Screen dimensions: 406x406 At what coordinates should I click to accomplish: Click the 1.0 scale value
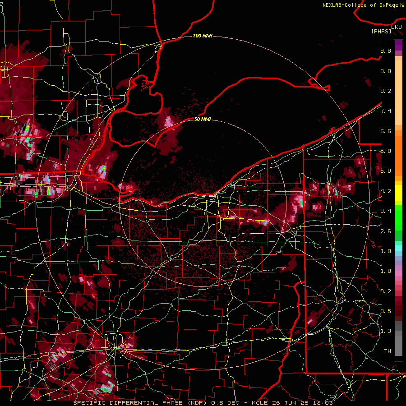(386, 271)
